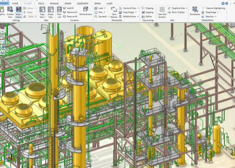
Task: Toggle Edges display option
Action: coord(28,12)
